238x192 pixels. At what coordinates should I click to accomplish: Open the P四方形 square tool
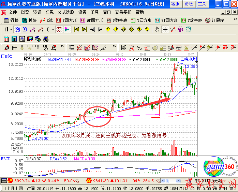tap(67, 20)
